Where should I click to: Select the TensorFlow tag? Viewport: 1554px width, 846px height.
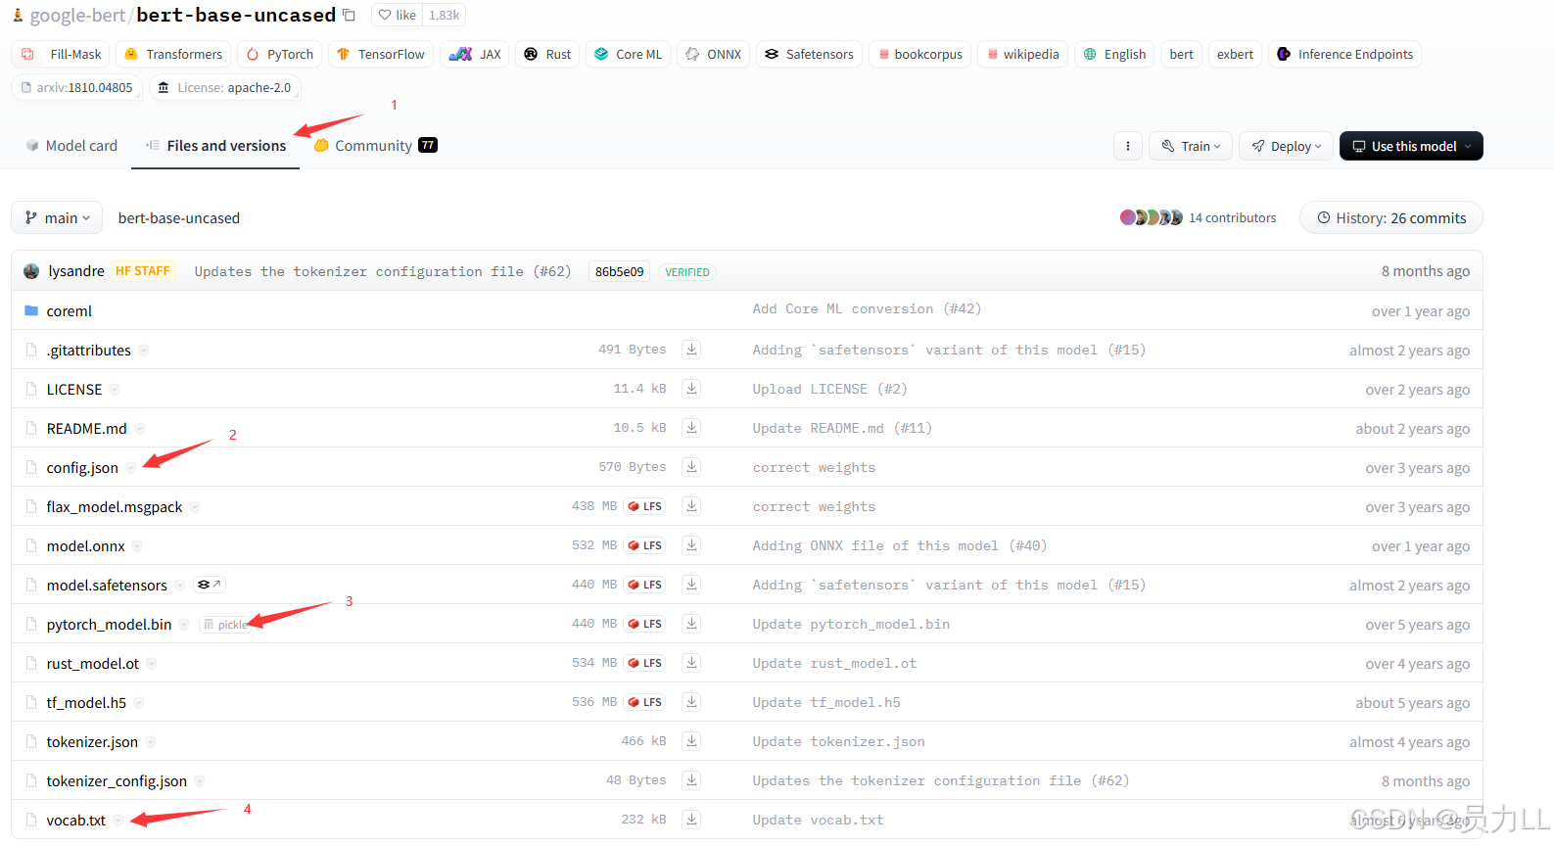pyautogui.click(x=381, y=54)
